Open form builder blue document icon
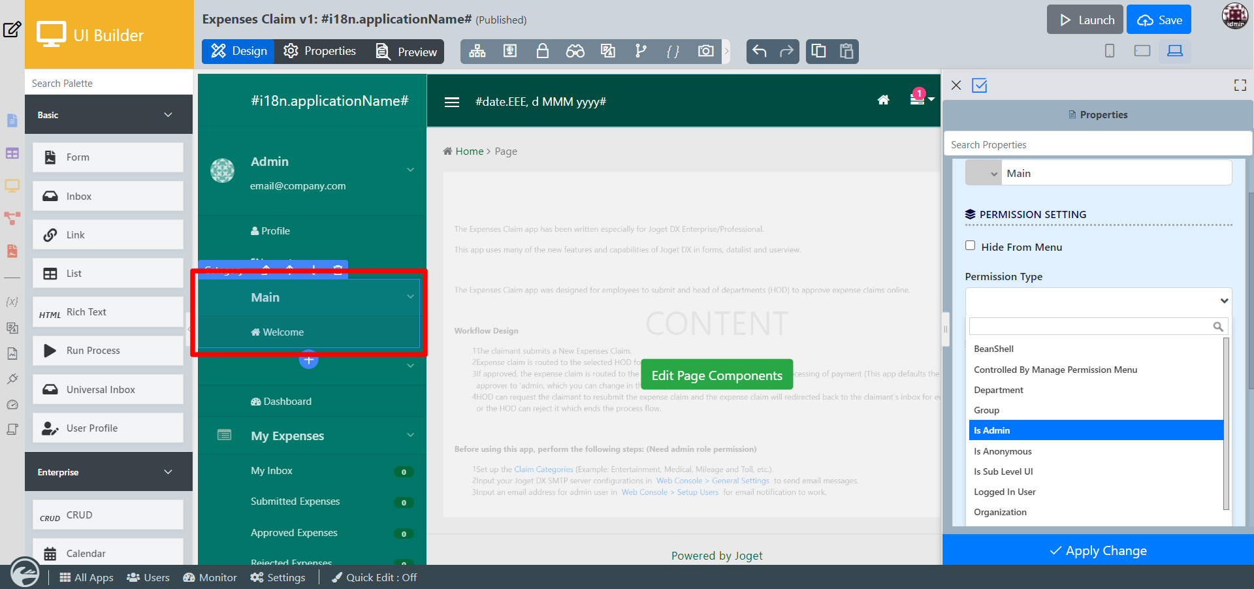Image resolution: width=1254 pixels, height=589 pixels. point(12,120)
